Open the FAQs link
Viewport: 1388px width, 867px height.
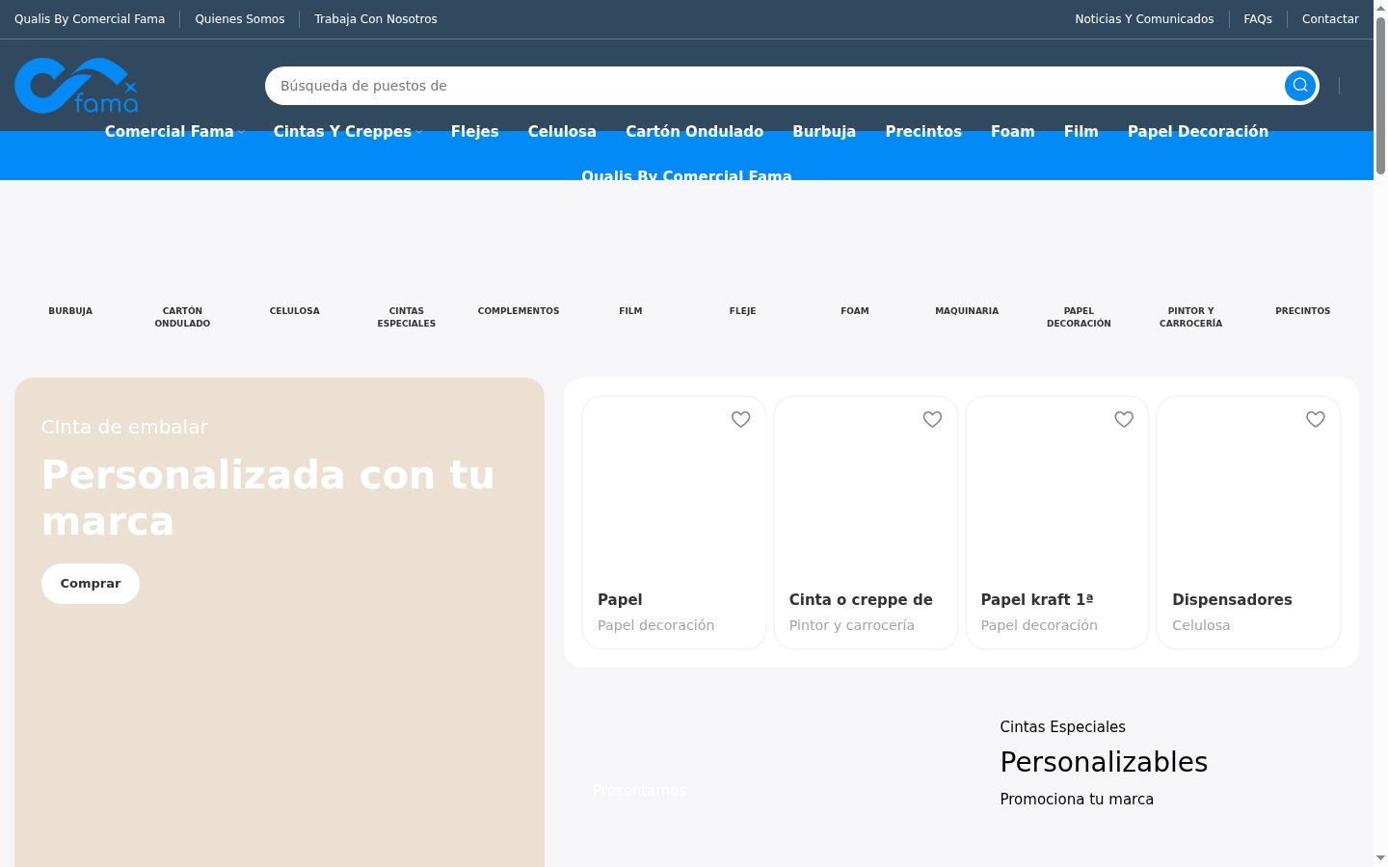click(1258, 19)
